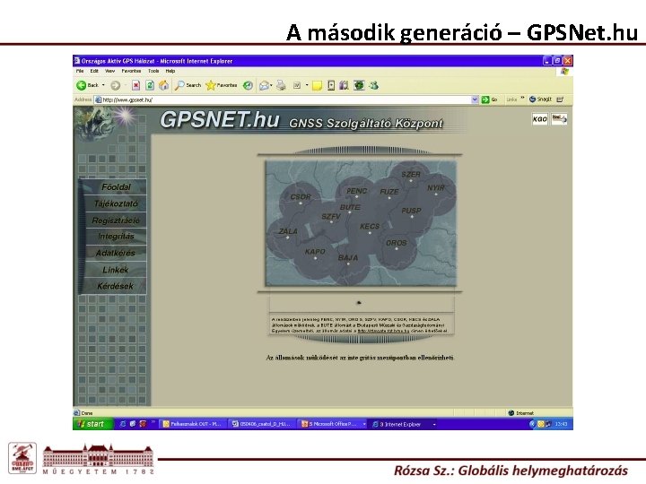Click the red Quick Launch icon in the taskbar

pyautogui.click(x=143, y=424)
